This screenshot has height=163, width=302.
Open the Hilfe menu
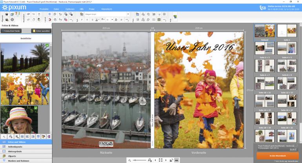(82, 9)
